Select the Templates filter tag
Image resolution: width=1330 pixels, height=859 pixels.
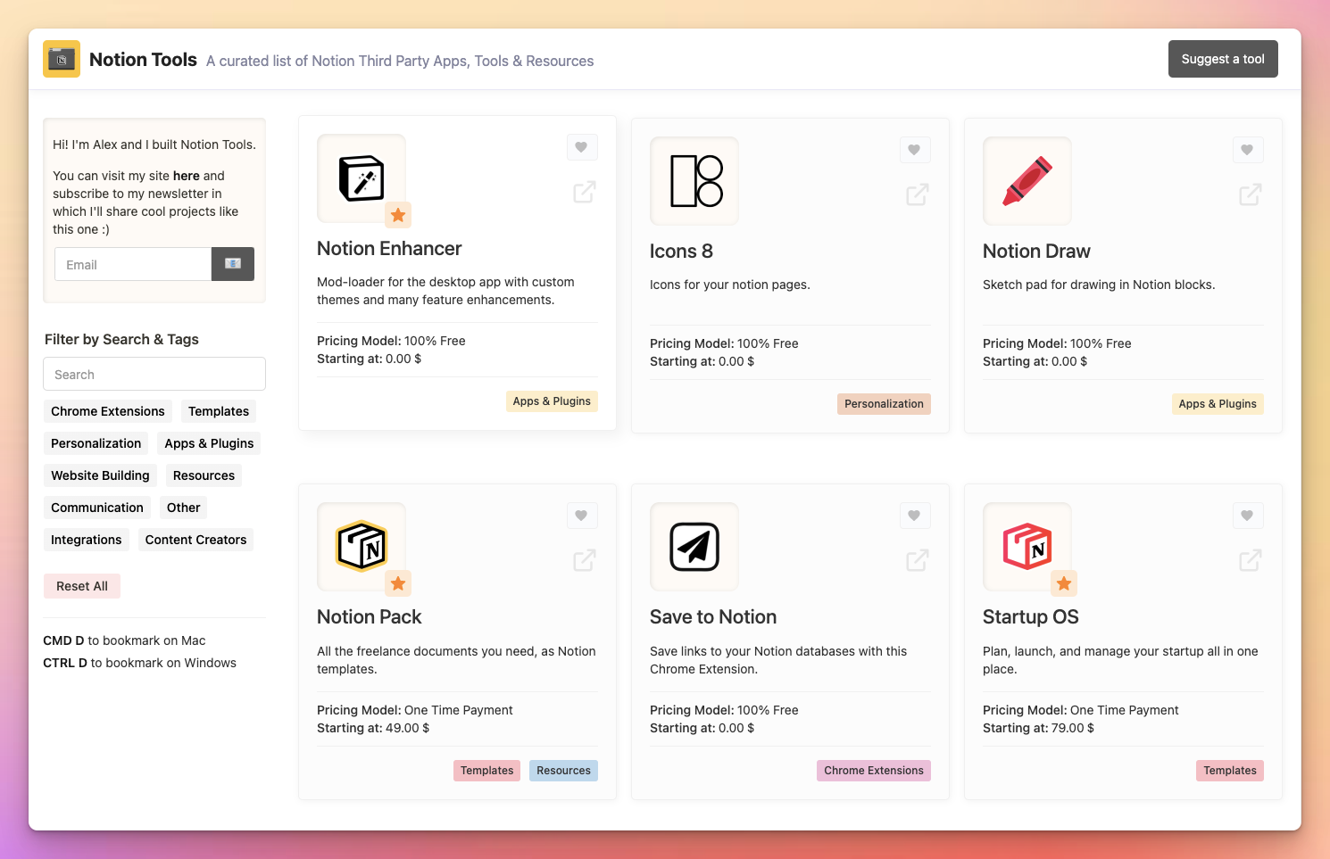pos(218,411)
